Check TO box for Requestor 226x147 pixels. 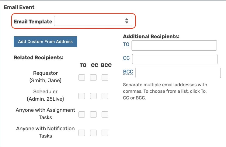82,77
